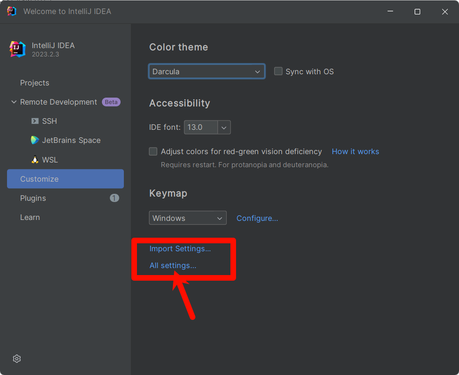Image resolution: width=459 pixels, height=375 pixels.
Task: Open All settings... link
Action: coord(173,265)
